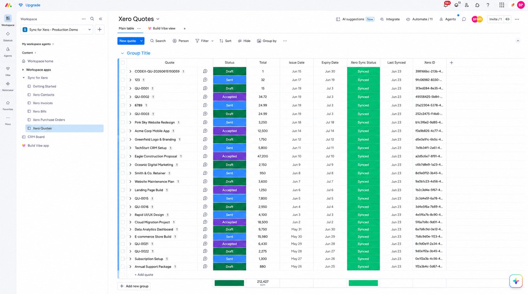This screenshot has height=294, width=528.
Task: Click the plus button next to workspace selector
Action: [100, 30]
